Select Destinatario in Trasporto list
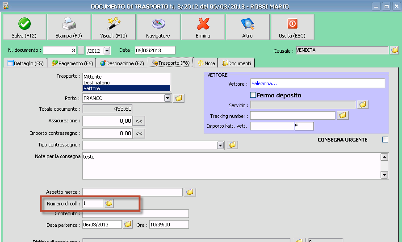The image size is (402, 242). (96, 83)
